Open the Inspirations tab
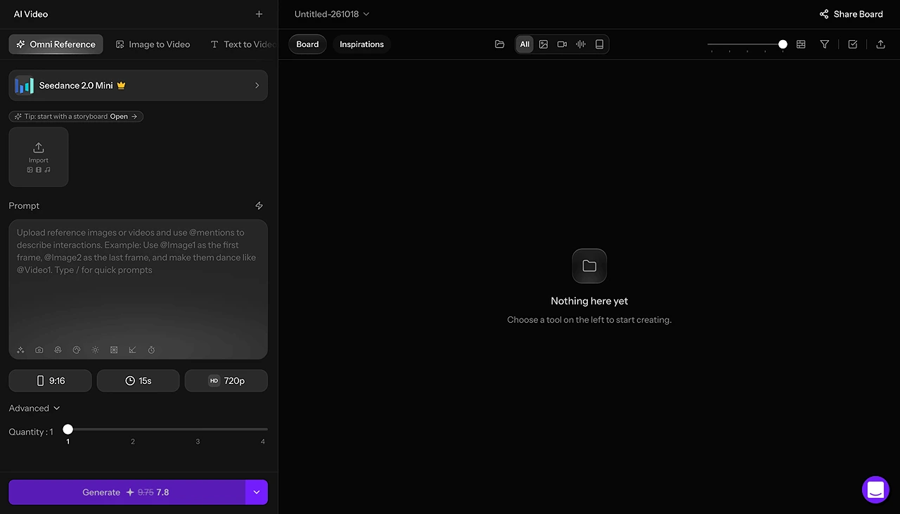The image size is (900, 514). point(361,44)
